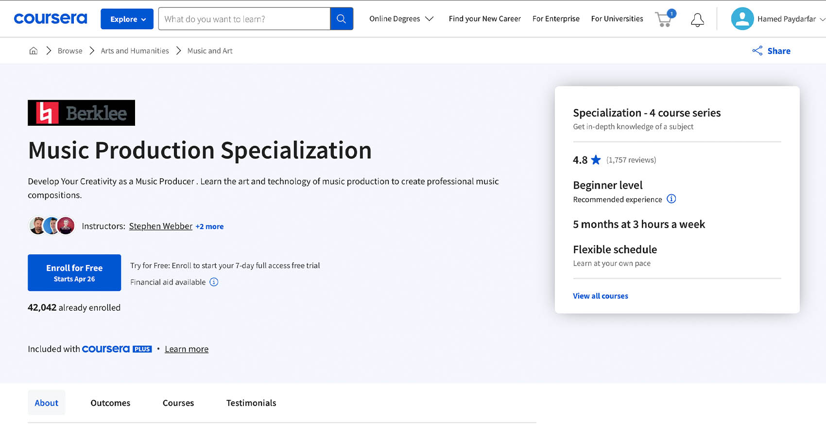826x437 pixels.
Task: Click Enroll for Free button
Action: tap(74, 273)
